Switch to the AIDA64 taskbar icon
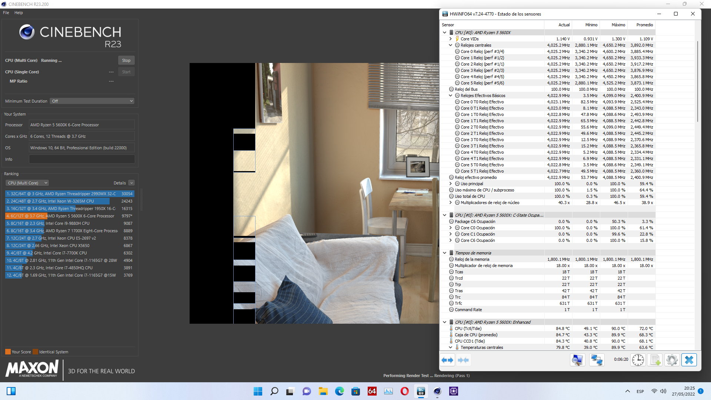 point(372,391)
